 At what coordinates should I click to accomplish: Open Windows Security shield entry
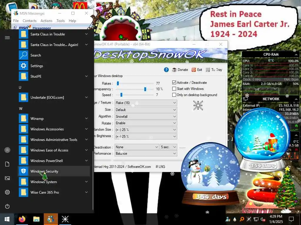[x=54, y=171]
